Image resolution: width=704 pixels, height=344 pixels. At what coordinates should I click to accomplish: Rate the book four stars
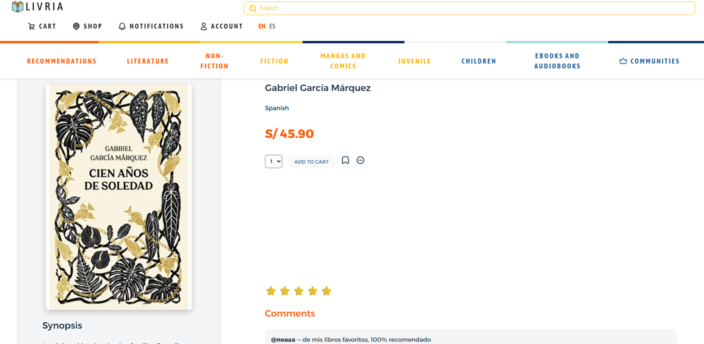pyautogui.click(x=313, y=291)
